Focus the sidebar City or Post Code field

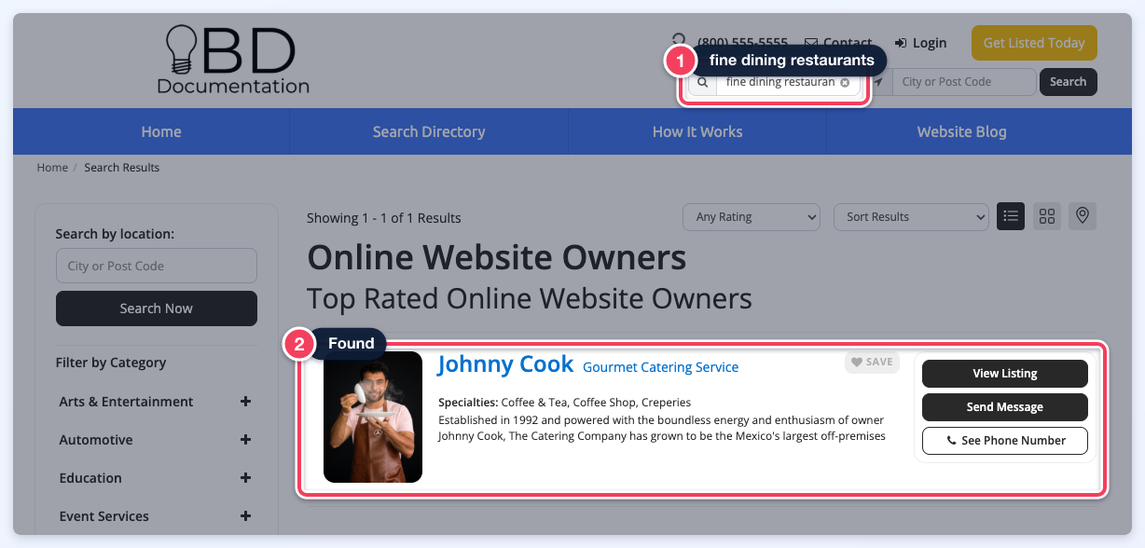[157, 266]
